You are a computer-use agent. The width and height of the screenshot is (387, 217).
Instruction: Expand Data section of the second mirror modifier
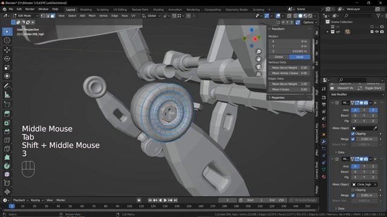pyautogui.click(x=336, y=209)
